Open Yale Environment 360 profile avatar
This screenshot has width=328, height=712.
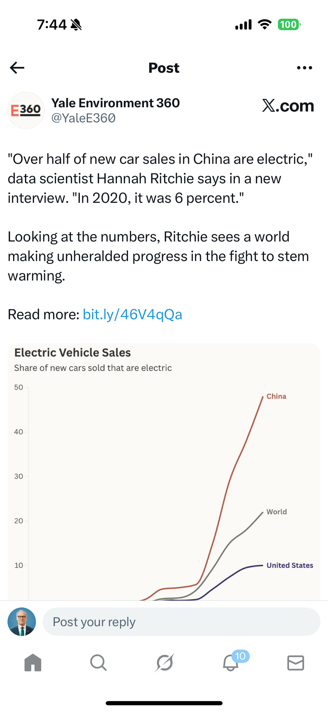pyautogui.click(x=26, y=110)
